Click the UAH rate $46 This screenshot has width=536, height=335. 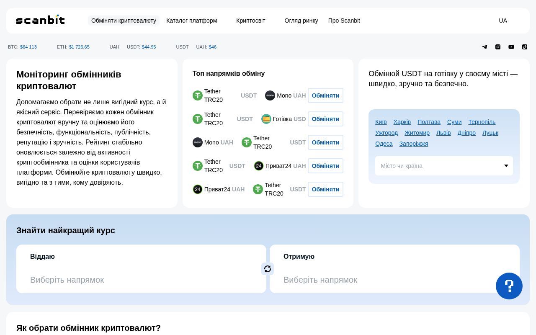pos(213,47)
